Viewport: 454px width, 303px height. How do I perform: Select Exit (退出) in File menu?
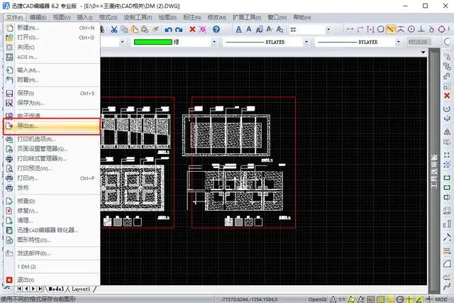(x=52, y=280)
